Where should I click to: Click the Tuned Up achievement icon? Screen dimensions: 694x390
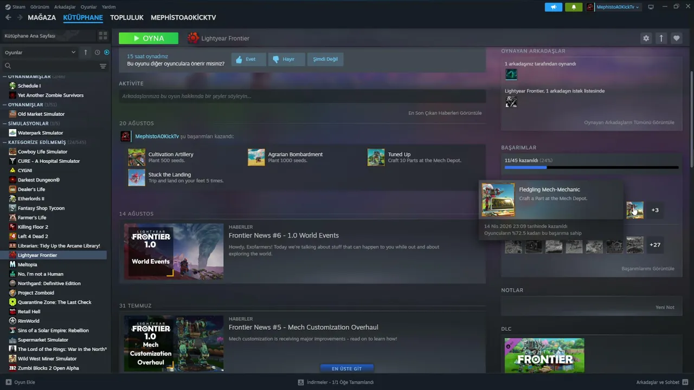[x=376, y=157]
